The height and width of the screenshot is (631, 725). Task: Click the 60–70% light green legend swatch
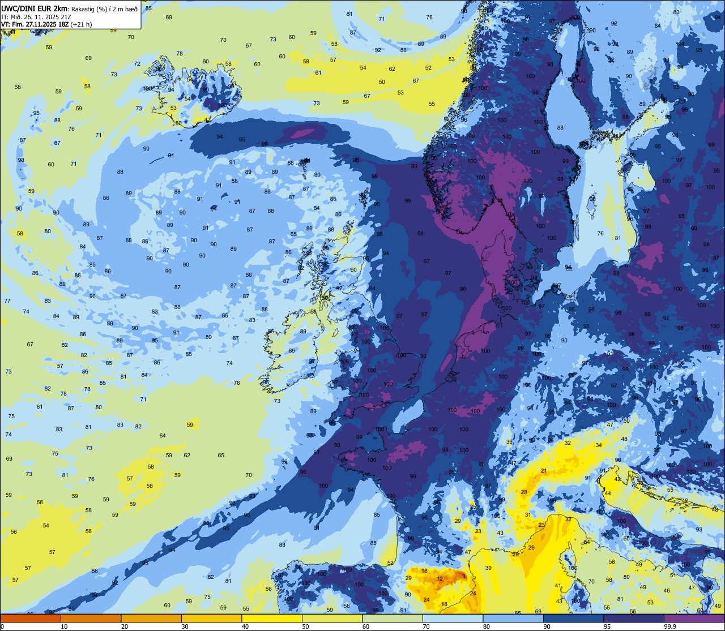(393, 618)
